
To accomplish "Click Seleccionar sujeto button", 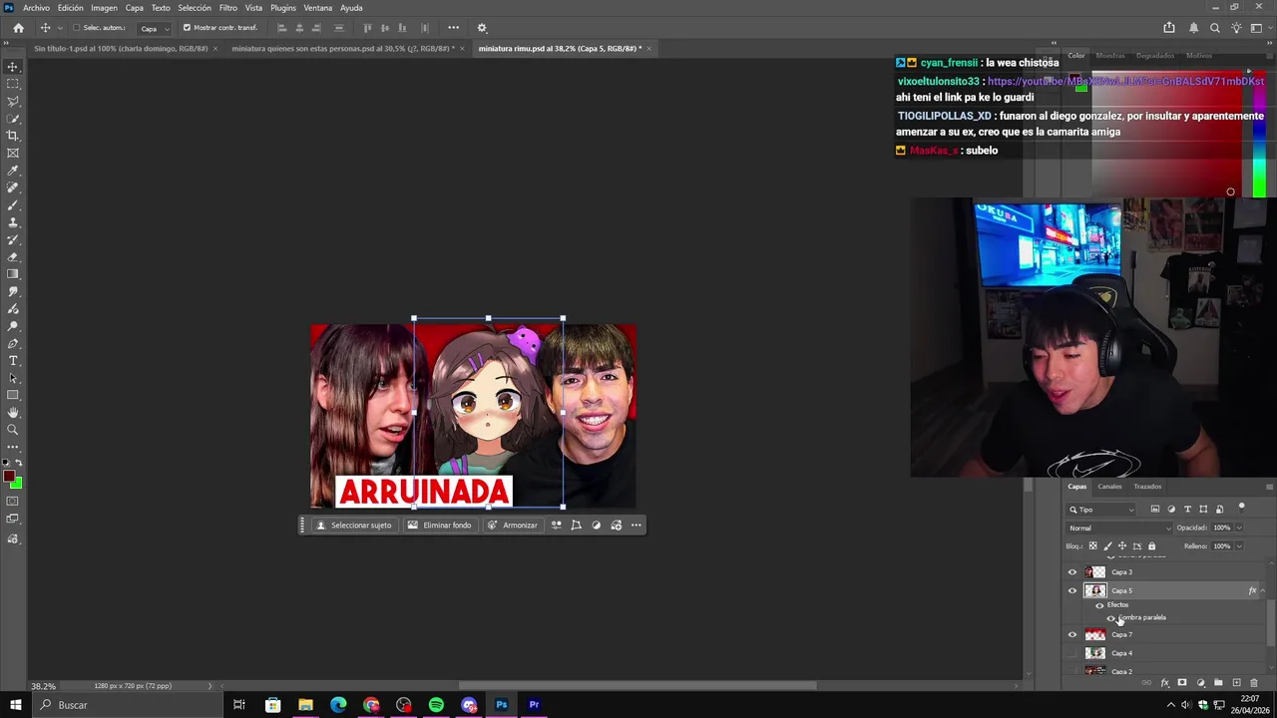I will (353, 526).
